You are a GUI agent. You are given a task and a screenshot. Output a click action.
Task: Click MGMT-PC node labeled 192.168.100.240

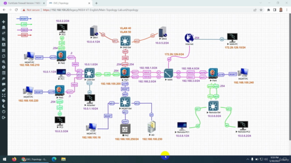[x=243, y=73]
